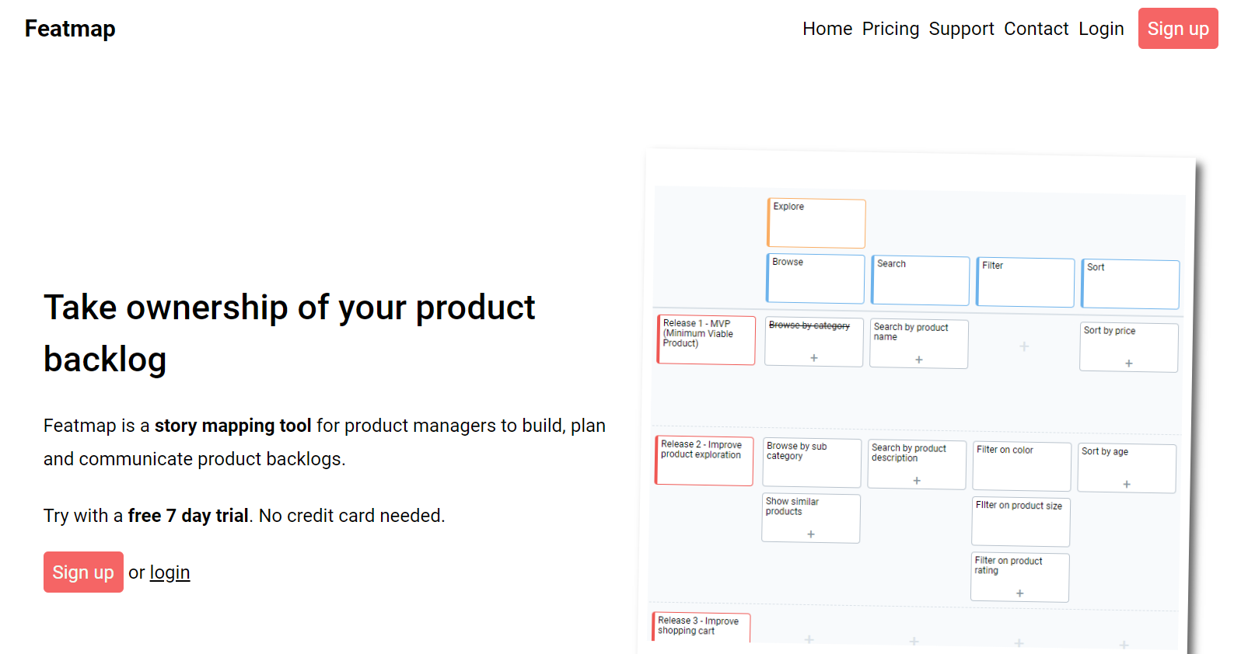Add a card under Search by product description
The height and width of the screenshot is (654, 1248).
click(x=916, y=482)
